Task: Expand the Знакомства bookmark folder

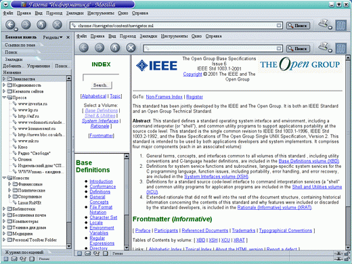Action: pos(4,79)
